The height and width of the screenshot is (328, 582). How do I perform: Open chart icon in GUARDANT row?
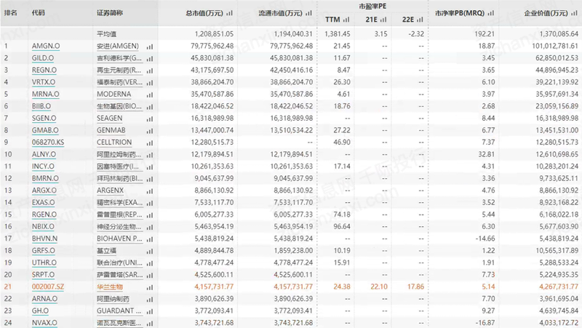tap(150, 311)
